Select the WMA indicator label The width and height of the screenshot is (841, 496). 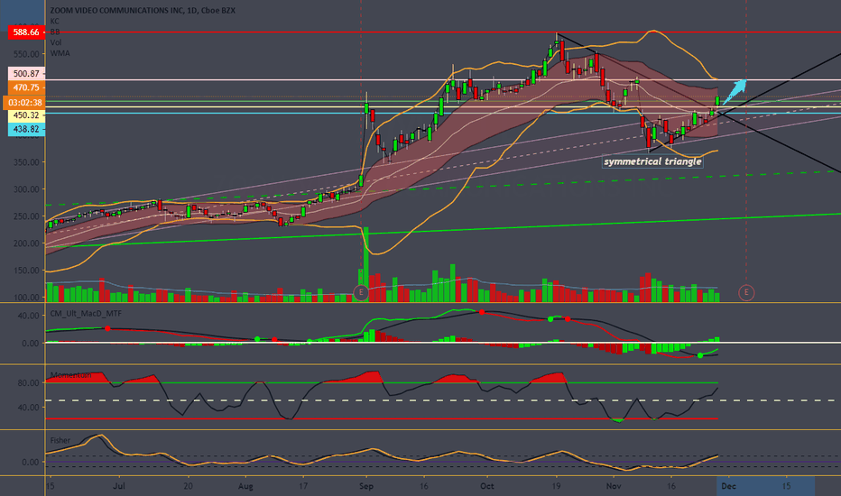[60, 53]
